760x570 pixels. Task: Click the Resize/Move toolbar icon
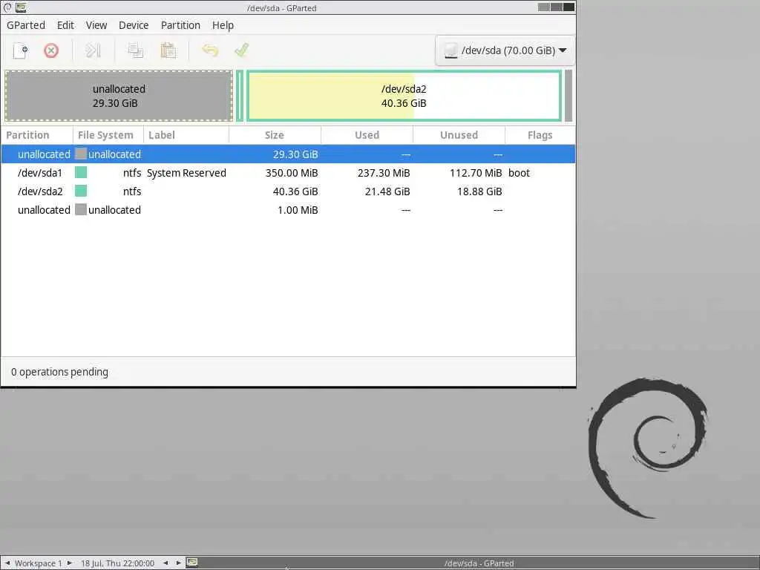coord(93,50)
